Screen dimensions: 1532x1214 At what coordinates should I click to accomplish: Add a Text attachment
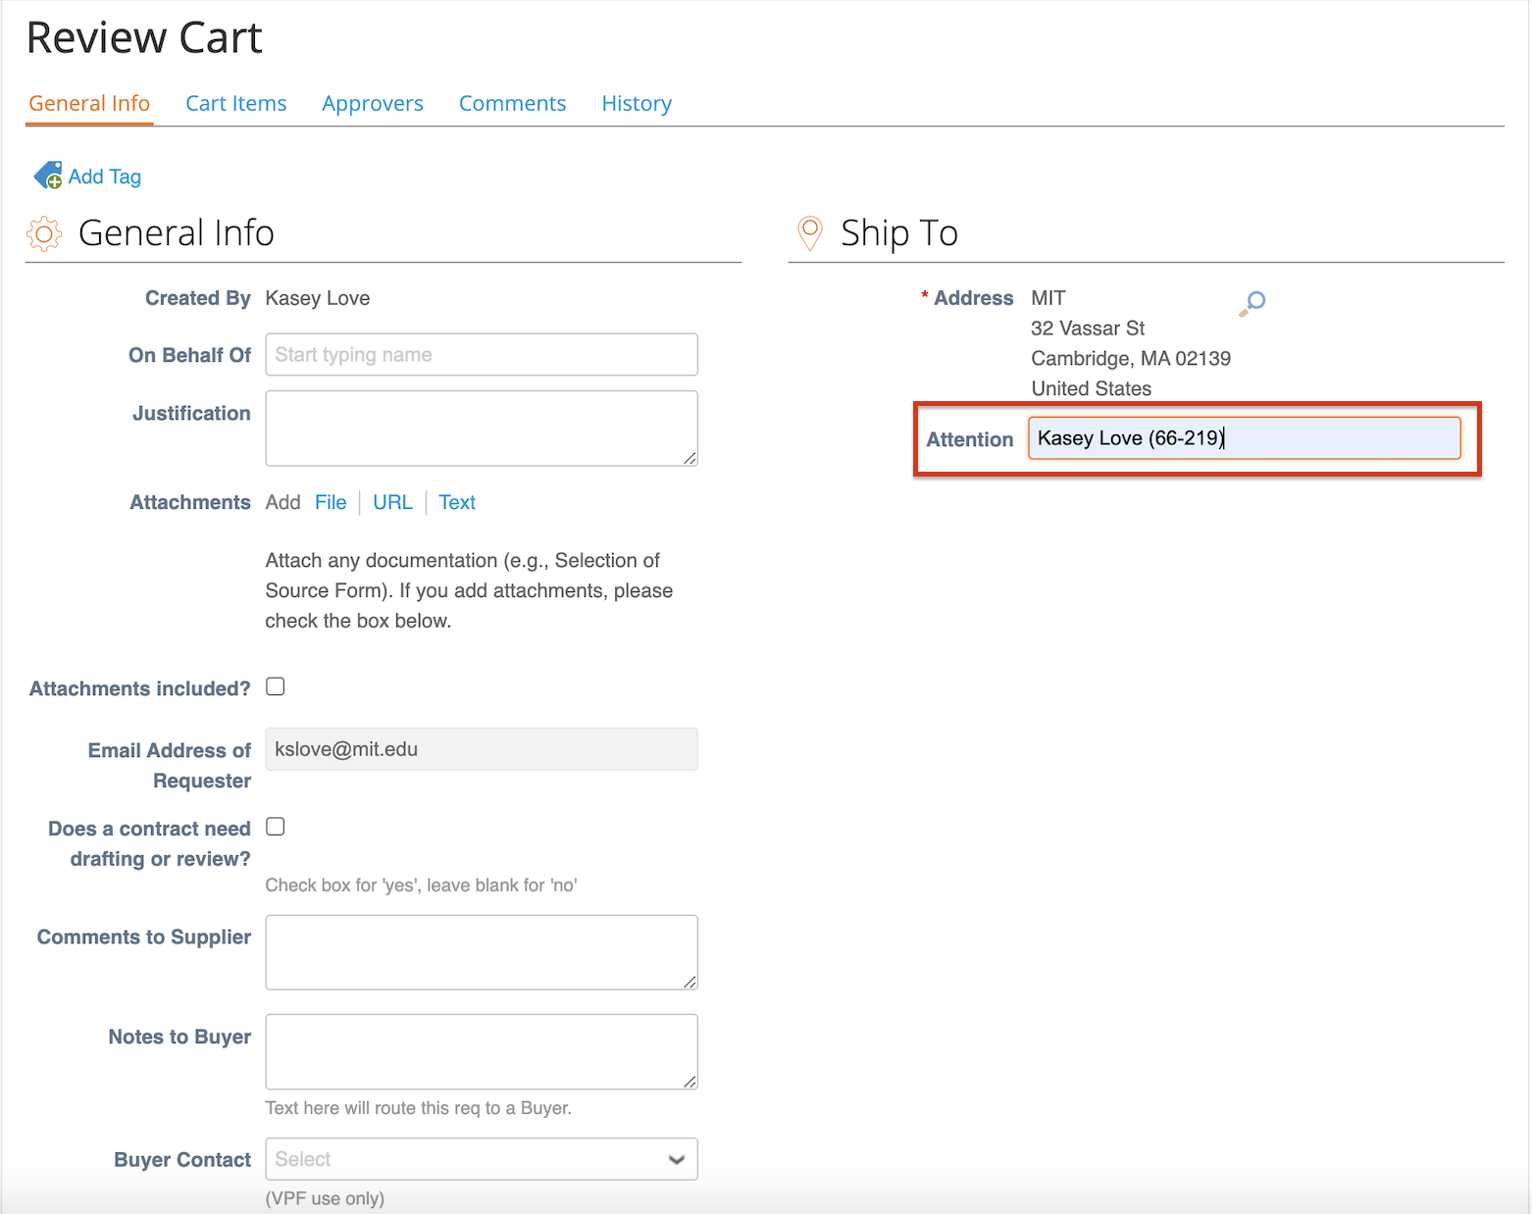457,502
